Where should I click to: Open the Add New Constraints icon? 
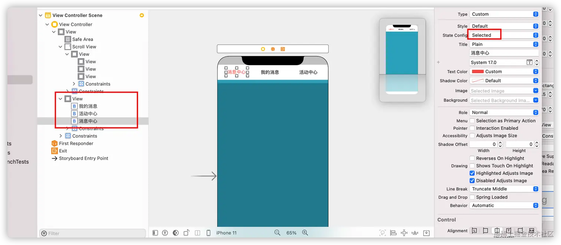pos(404,233)
